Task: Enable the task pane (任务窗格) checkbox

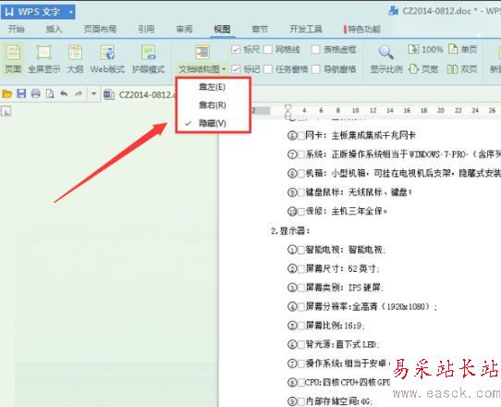Action: (x=268, y=69)
